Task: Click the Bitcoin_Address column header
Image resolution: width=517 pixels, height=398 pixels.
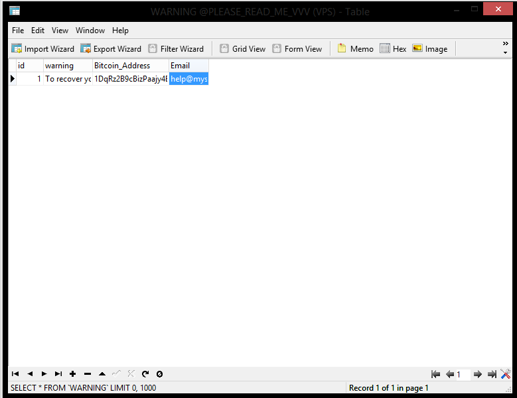Action: click(131, 66)
